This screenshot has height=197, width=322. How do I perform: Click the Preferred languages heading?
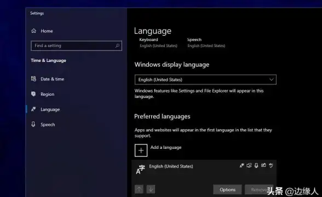(x=162, y=117)
